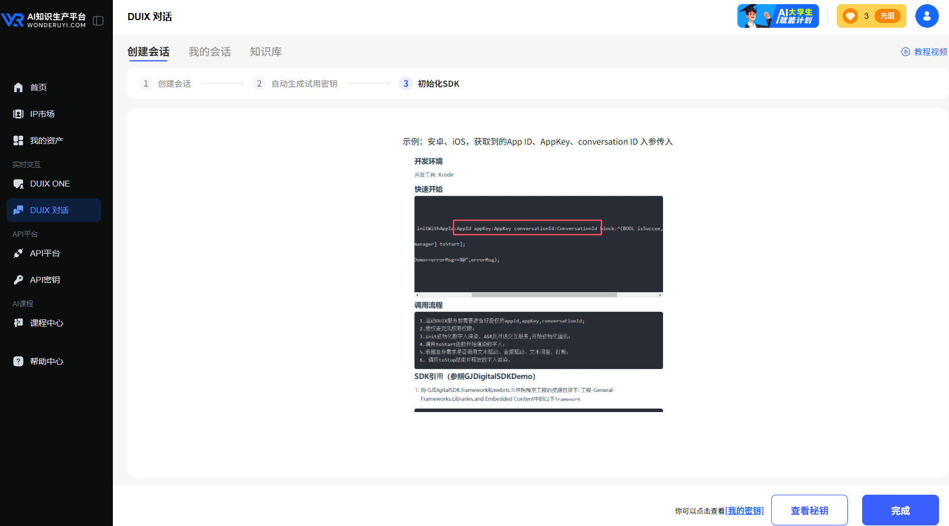Click the code block horizontal scrollbar
949x526 pixels.
(544, 295)
